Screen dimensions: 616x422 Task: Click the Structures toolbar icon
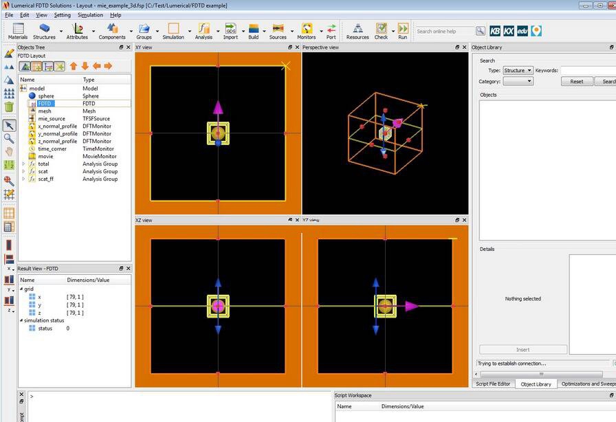pos(44,31)
